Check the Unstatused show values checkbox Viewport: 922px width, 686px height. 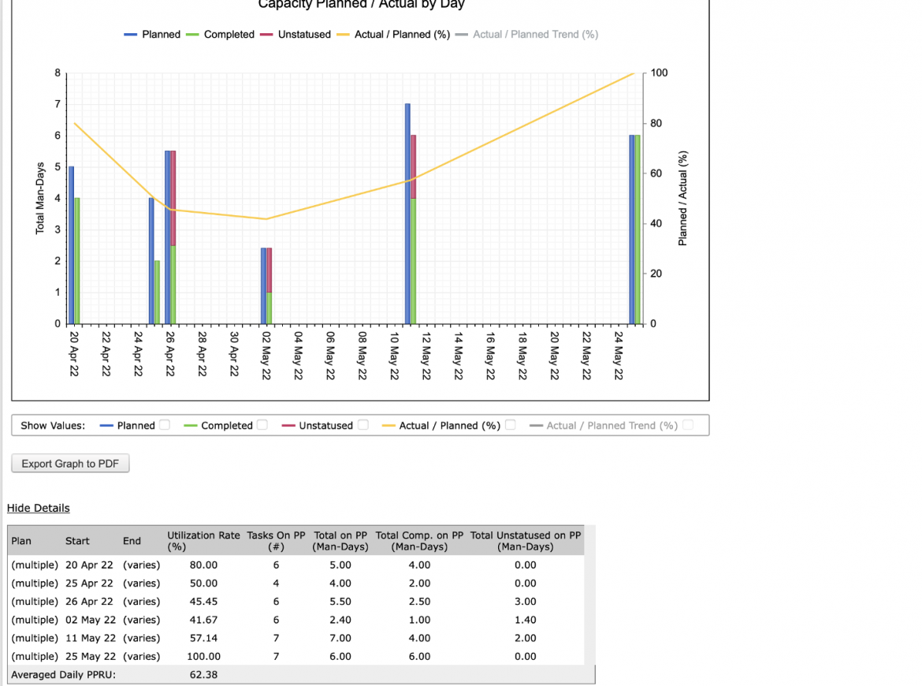tap(362, 425)
